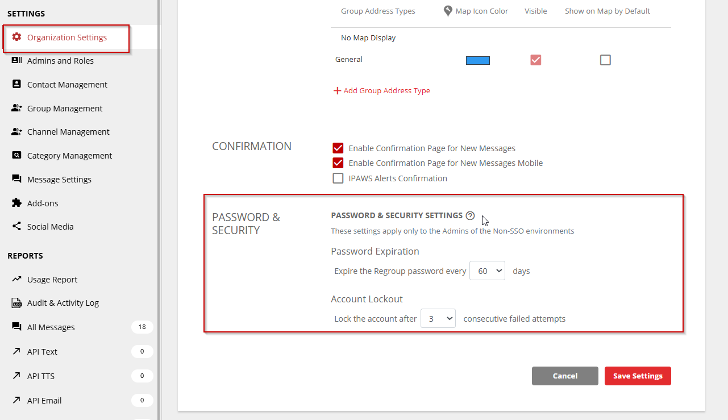Open the password expiration days dropdown
The image size is (728, 420).
pyautogui.click(x=487, y=271)
